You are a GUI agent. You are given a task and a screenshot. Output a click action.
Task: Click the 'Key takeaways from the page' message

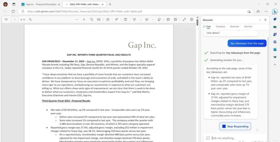click(247, 43)
